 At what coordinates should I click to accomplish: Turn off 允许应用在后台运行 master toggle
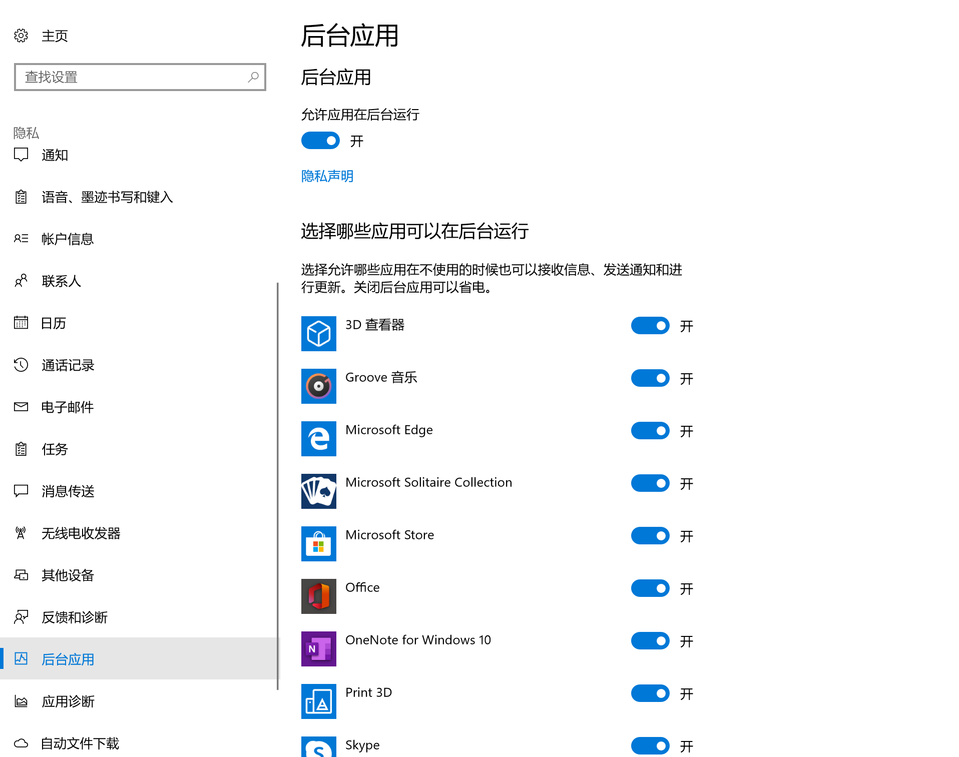click(320, 141)
